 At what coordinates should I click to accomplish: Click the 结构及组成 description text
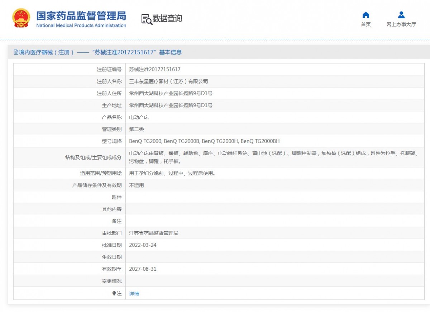[x=273, y=157]
